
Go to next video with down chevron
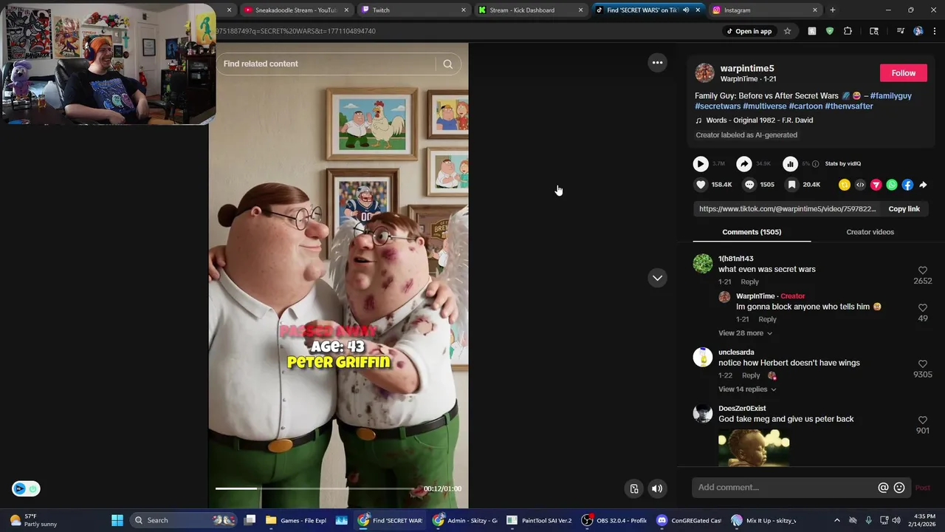pos(657,278)
